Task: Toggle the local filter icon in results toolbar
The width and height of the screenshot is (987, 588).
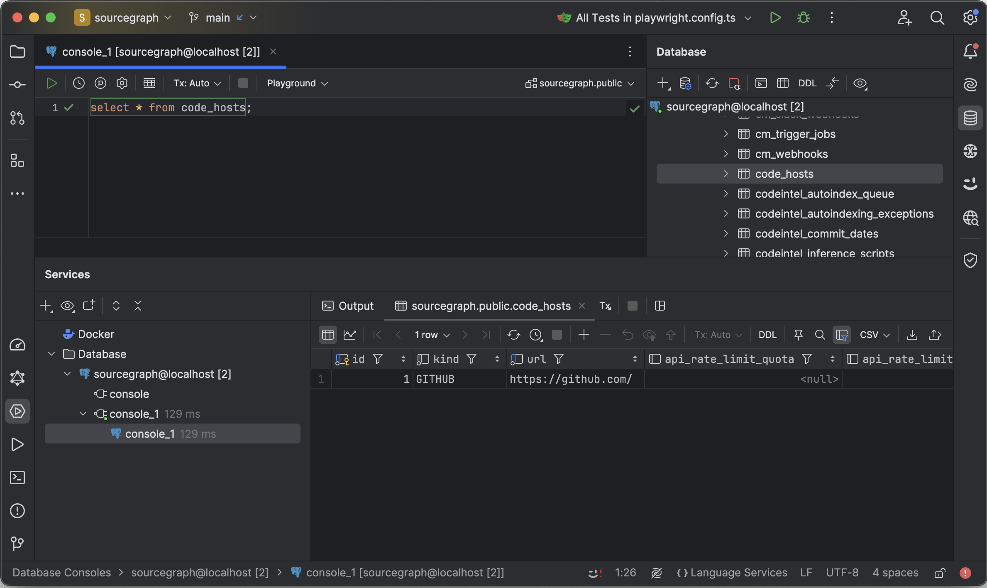Action: pos(841,335)
